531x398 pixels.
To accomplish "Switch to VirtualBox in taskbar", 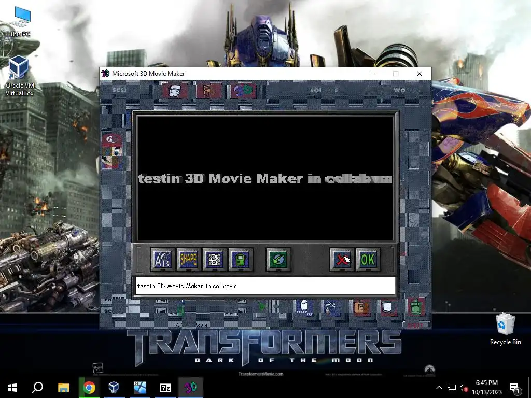I will click(x=114, y=388).
